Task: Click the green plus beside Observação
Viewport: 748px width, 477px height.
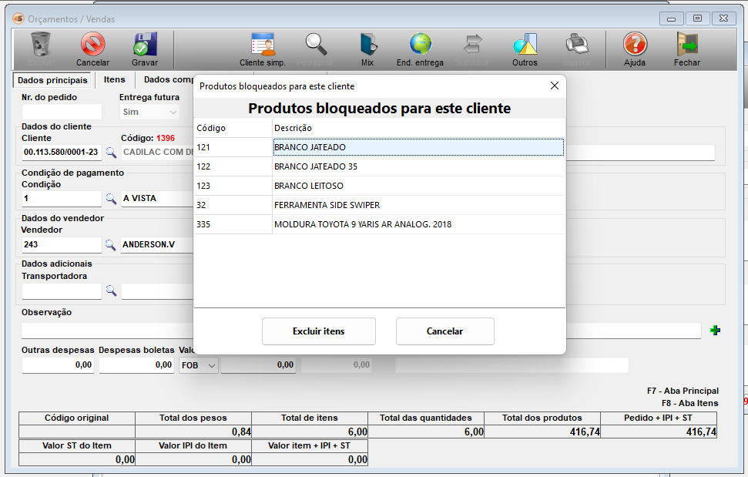Action: pos(716,331)
